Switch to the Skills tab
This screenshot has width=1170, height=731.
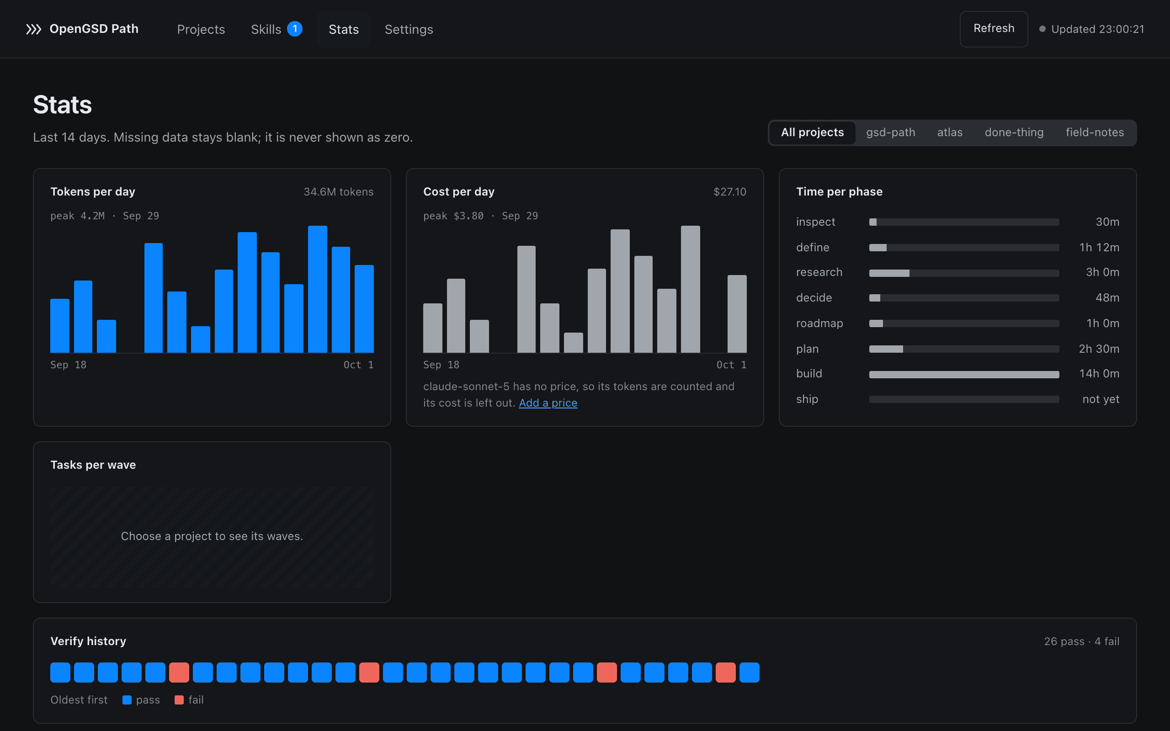[276, 29]
